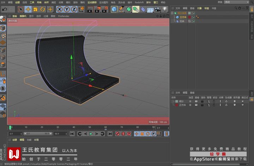Select the Move tool in toolbar

pos(28,9)
